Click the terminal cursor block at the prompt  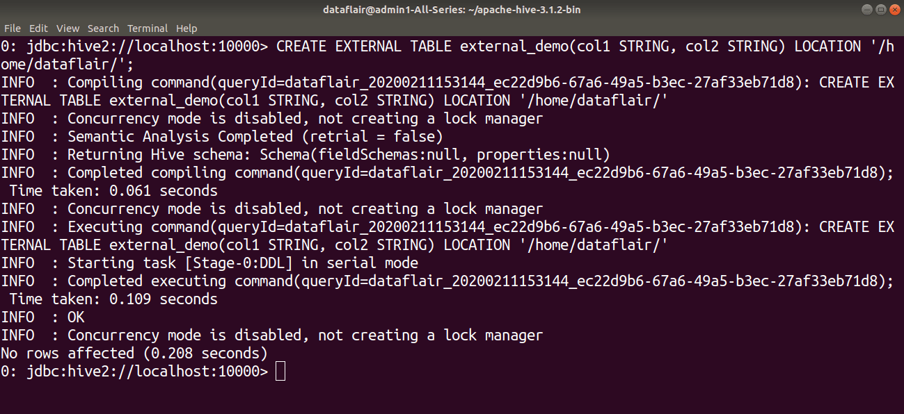pyautogui.click(x=280, y=371)
